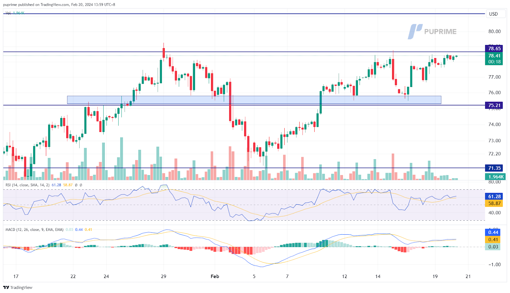Select the 71.35 horizontal line price label
The image size is (510, 293).
[x=494, y=168]
